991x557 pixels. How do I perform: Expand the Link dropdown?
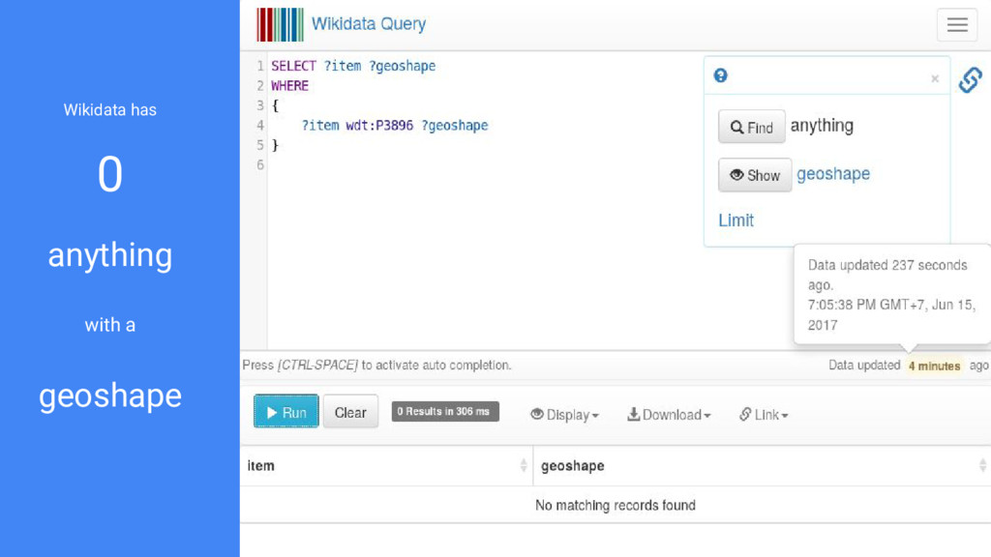(x=764, y=415)
